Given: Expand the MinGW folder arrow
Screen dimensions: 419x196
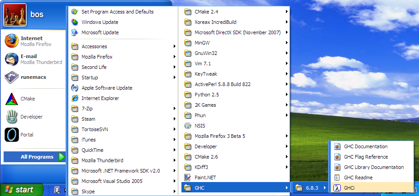Looking at the screenshot, I should 287,43.
